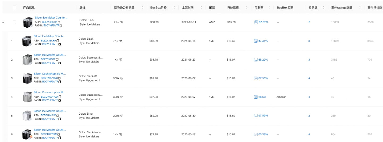The image size is (383, 142).
Task: Tick the select-all checkbox in table header
Action: click(x=14, y=7)
